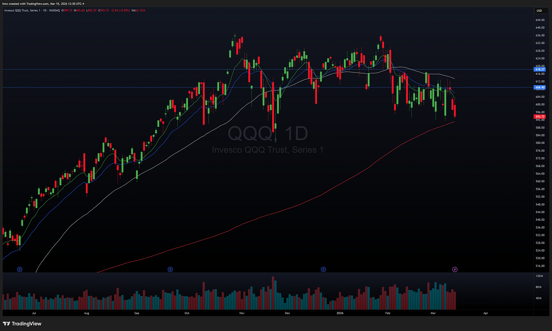The image size is (552, 331).
Task: Click the Vol 63.15M legend value
Action: (138, 10)
